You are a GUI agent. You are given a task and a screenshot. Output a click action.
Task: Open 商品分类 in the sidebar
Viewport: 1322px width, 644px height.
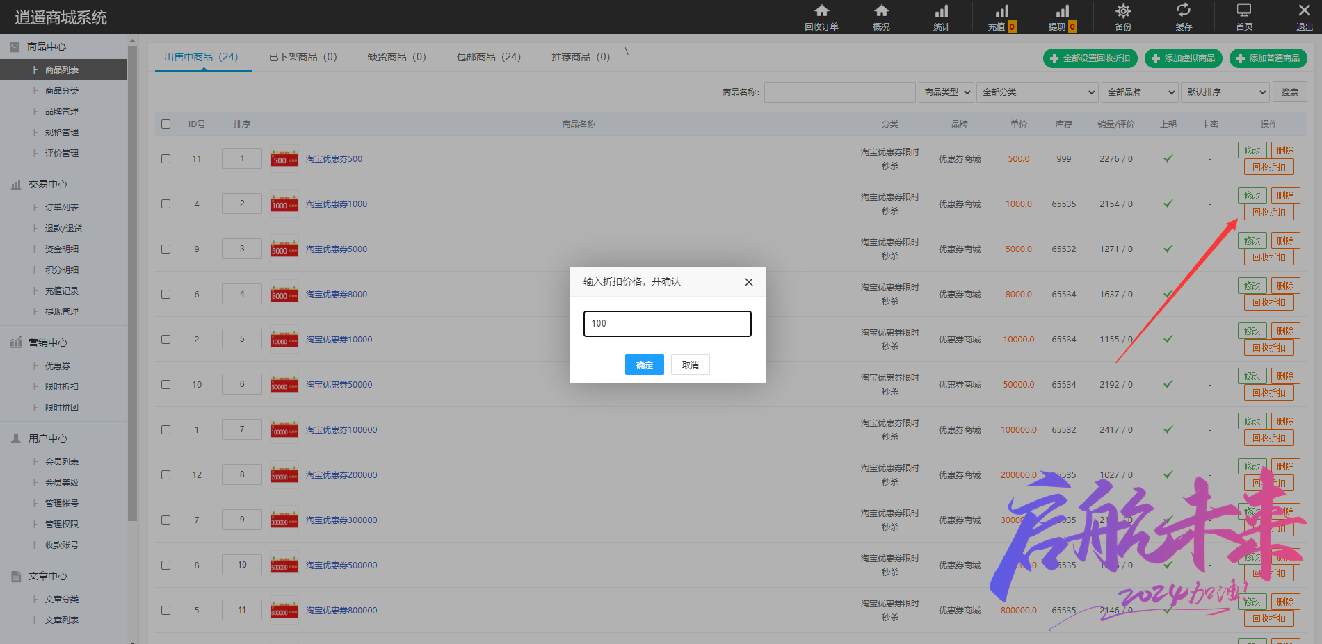coord(62,91)
